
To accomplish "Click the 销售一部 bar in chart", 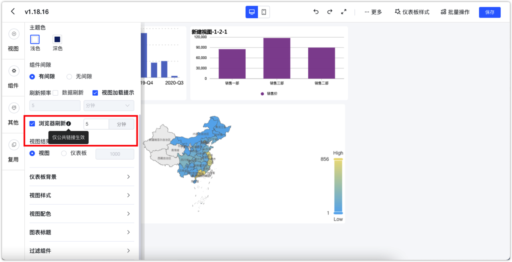I will [x=232, y=64].
